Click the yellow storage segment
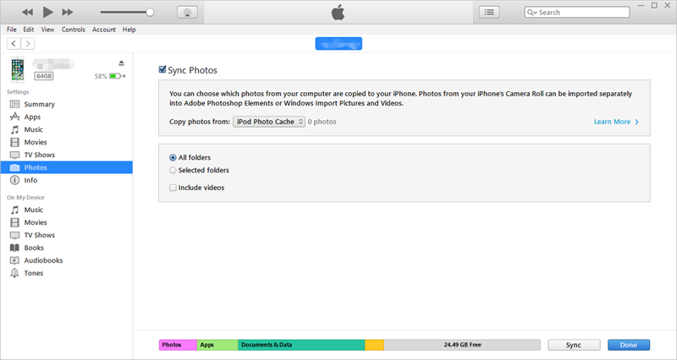Viewport: 677px width, 360px height. coord(374,345)
